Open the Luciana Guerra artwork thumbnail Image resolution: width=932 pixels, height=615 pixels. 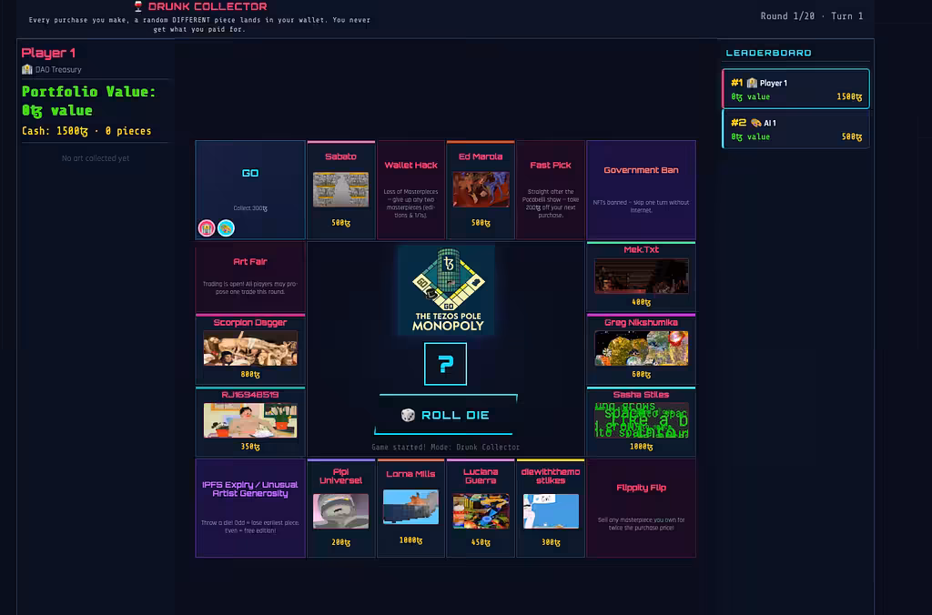(x=481, y=511)
